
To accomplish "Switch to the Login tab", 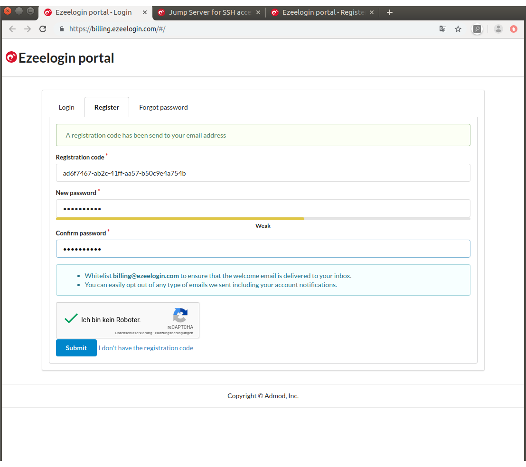I will (66, 107).
